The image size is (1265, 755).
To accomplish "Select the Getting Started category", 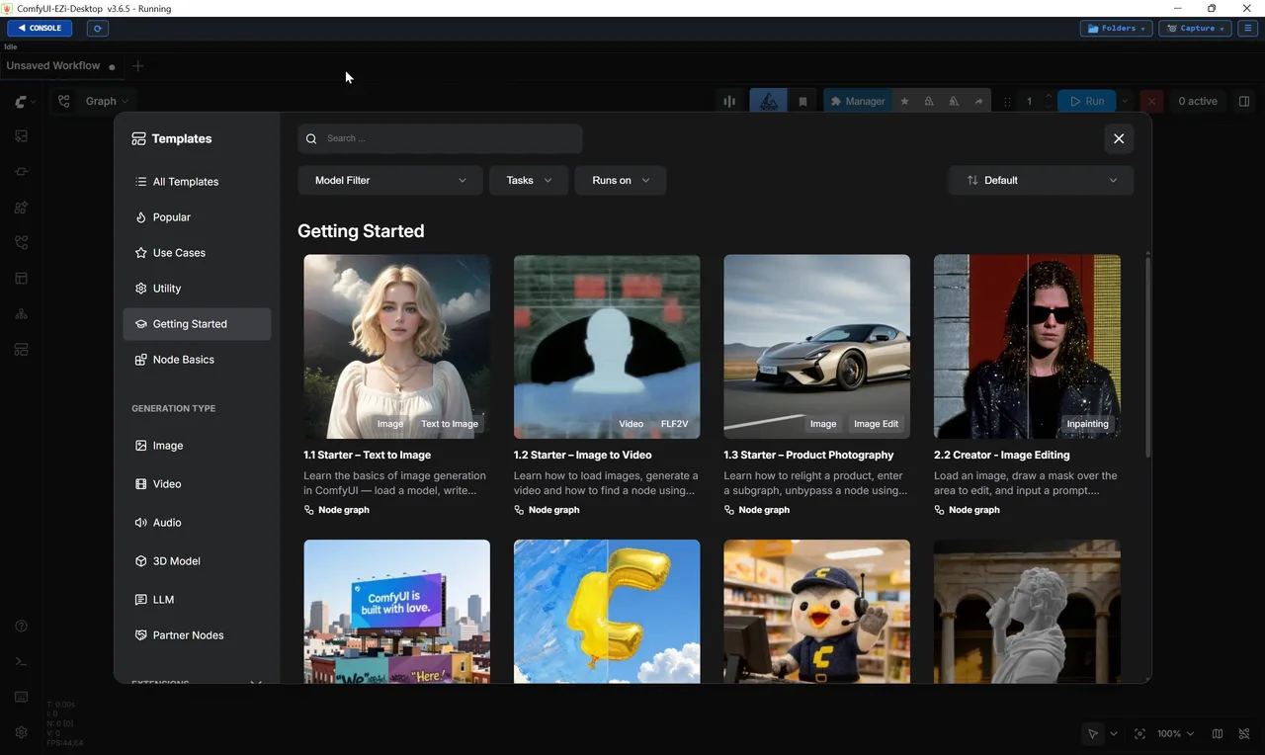I will point(197,324).
